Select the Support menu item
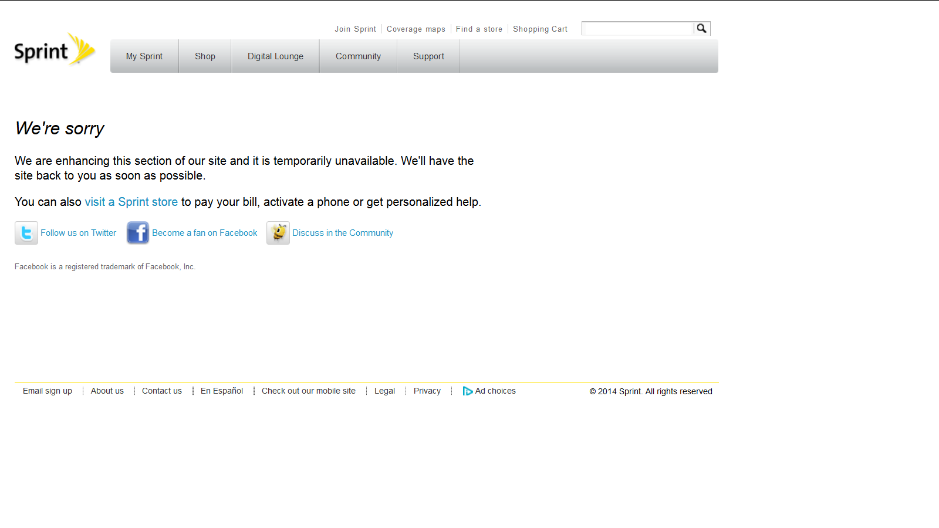Image resolution: width=939 pixels, height=528 pixels. coord(428,56)
